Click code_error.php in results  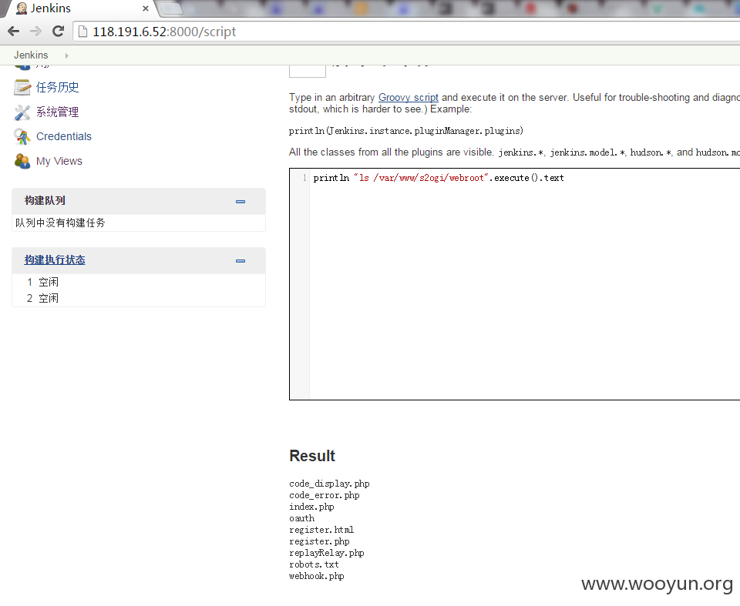[325, 495]
